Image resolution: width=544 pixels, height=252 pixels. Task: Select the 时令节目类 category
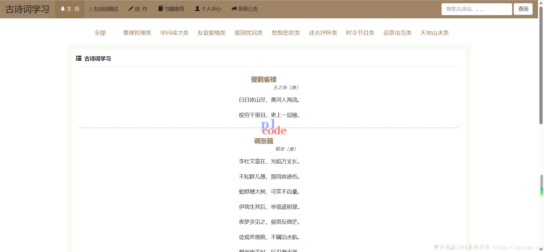point(360,33)
